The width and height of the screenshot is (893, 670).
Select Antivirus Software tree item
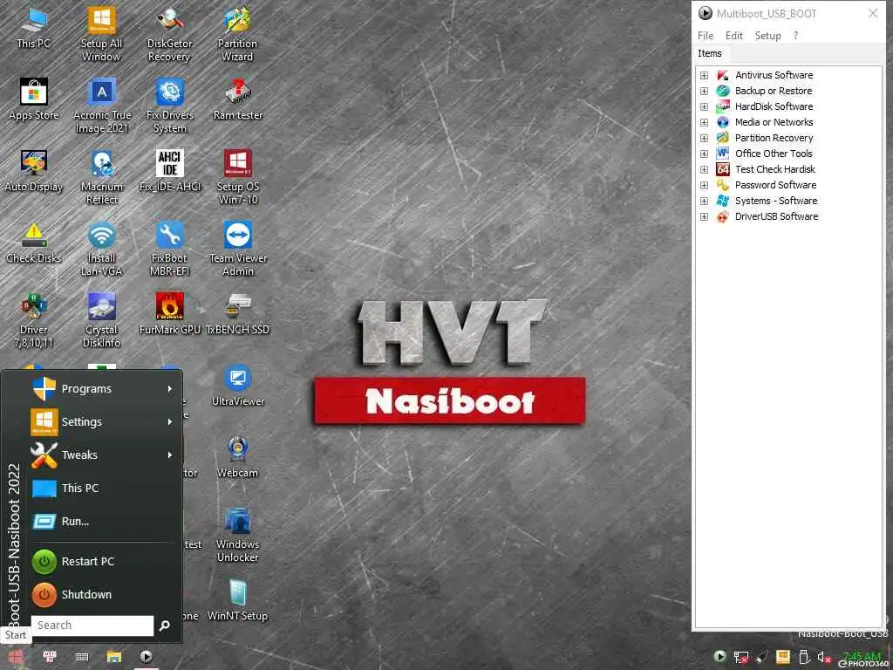[x=774, y=75]
